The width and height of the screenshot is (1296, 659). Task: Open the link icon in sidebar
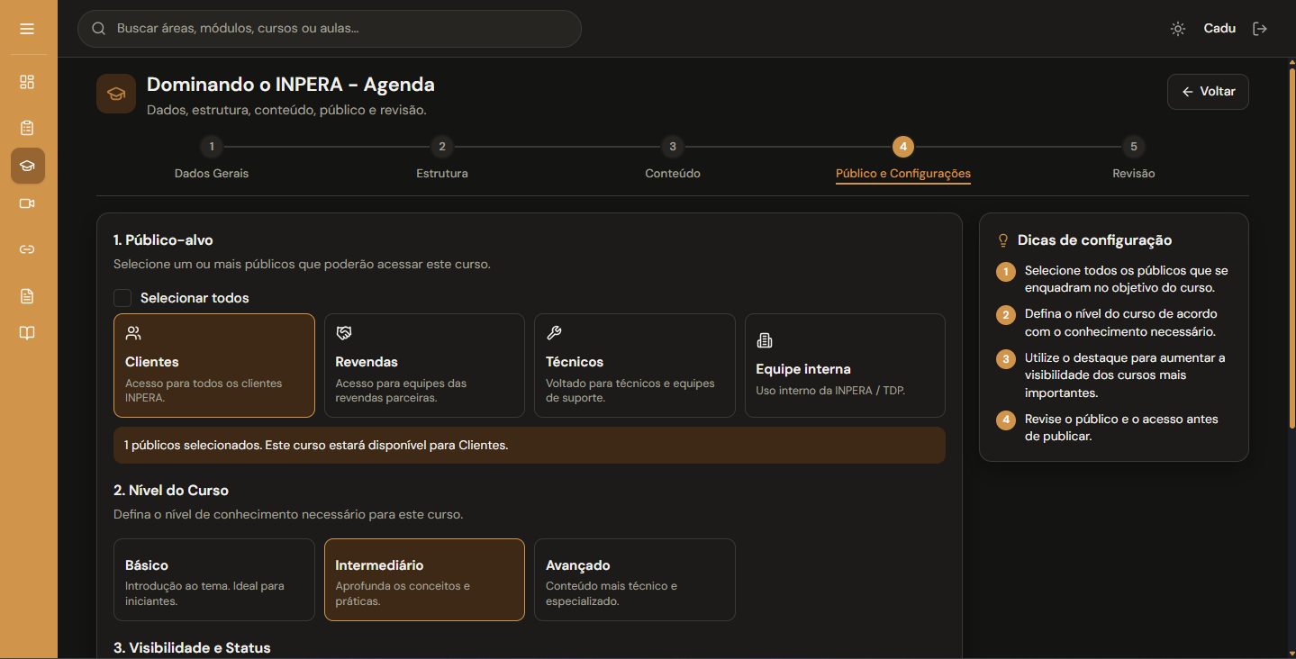(27, 249)
